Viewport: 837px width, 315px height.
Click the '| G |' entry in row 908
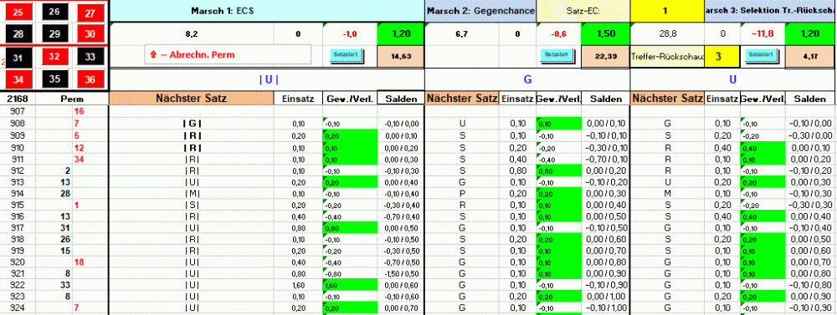coord(192,124)
